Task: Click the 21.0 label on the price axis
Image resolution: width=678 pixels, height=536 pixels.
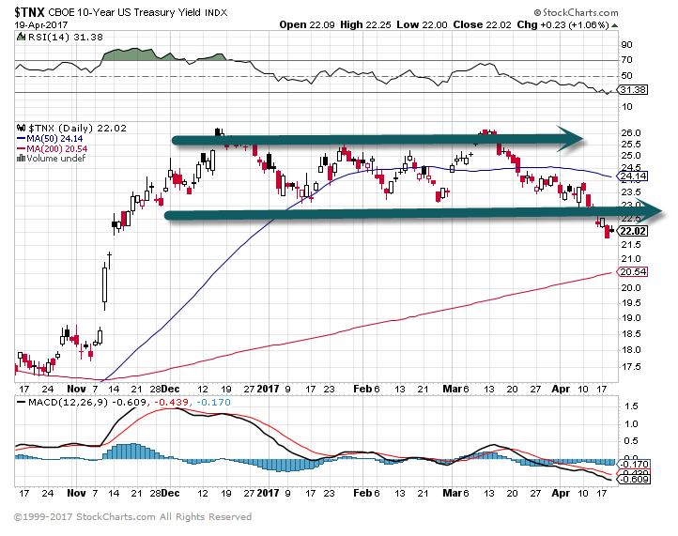Action: [x=630, y=259]
